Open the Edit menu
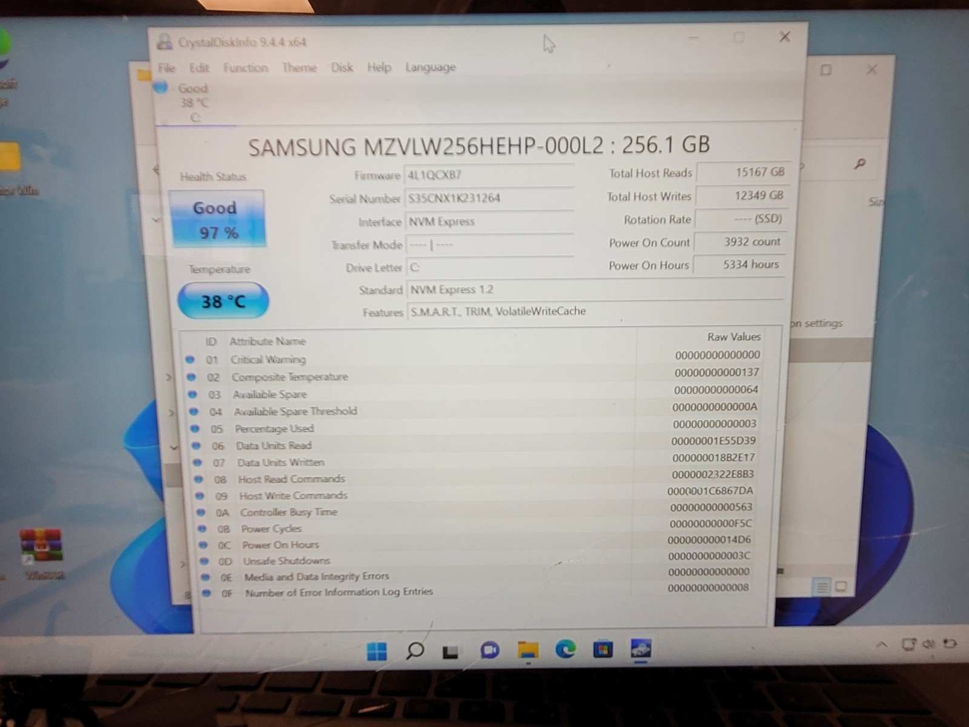 pos(199,68)
